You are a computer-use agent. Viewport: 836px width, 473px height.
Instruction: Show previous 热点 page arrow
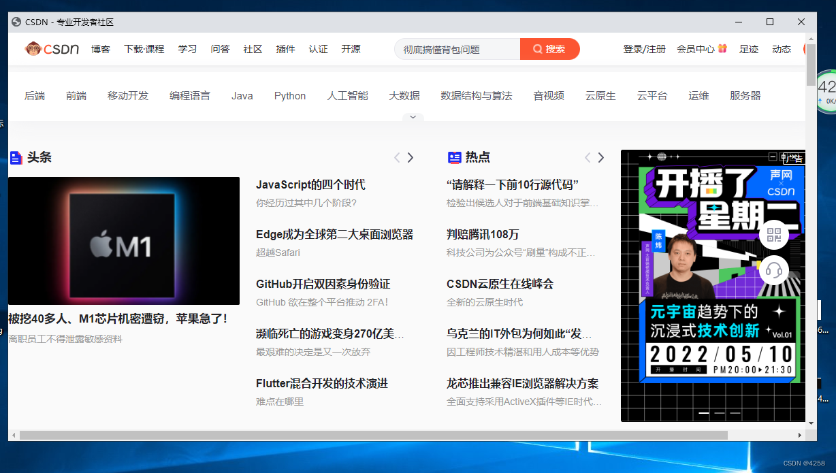pyautogui.click(x=588, y=158)
